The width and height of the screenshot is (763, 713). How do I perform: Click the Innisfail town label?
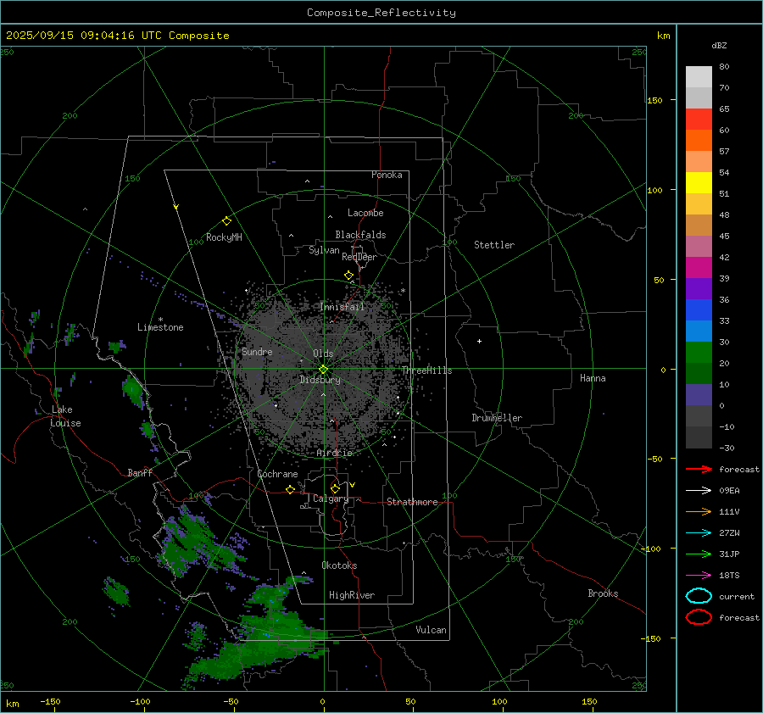pos(343,307)
